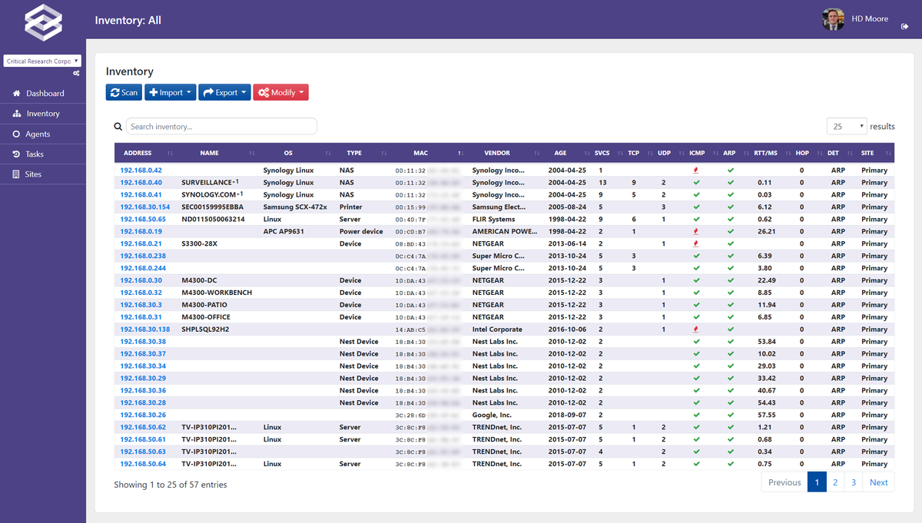Open asset 192.168.0.40 SURVEILLANCE
This screenshot has width=922, height=523.
coord(141,183)
